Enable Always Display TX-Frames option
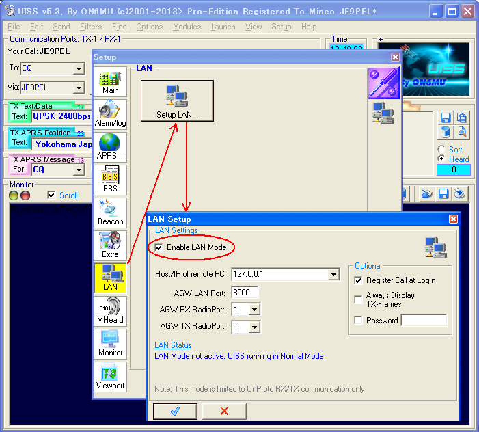Viewport: 479px width, 432px height. [x=358, y=299]
